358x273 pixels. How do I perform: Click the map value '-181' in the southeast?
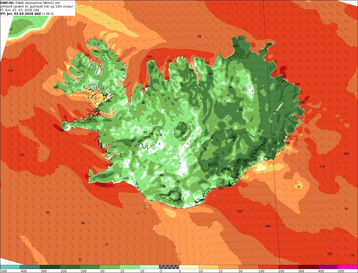point(275,143)
